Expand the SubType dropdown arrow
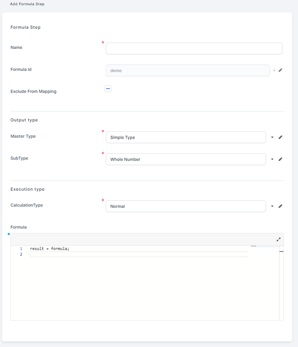 click(x=272, y=159)
